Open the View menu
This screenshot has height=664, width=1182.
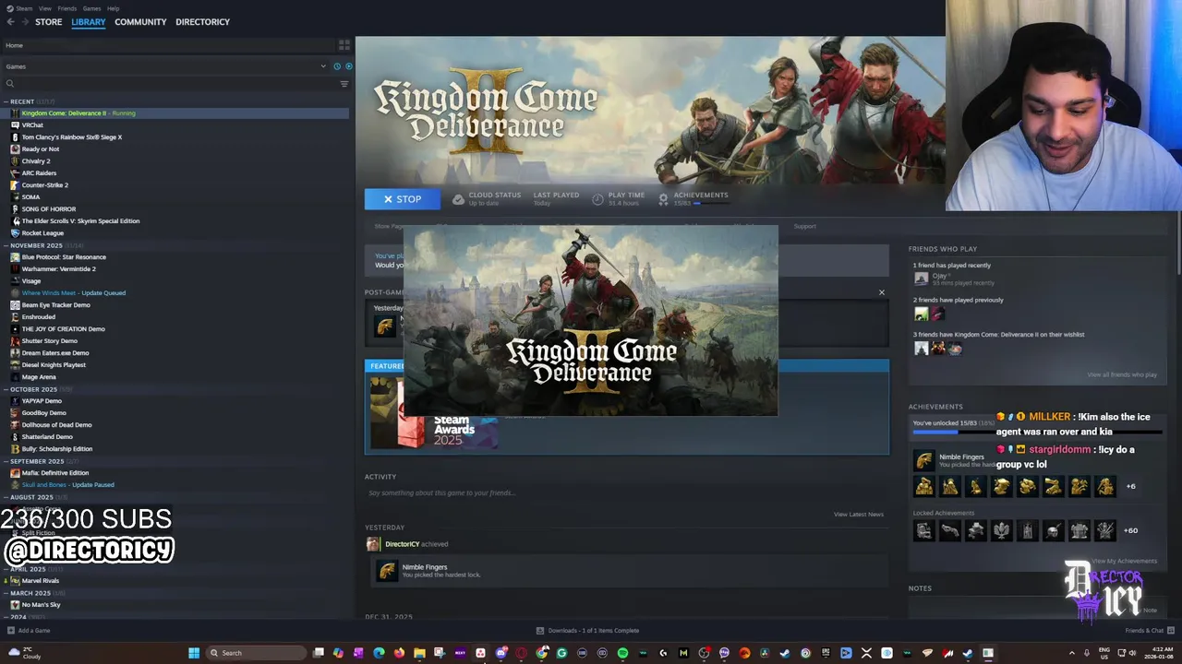tap(44, 8)
